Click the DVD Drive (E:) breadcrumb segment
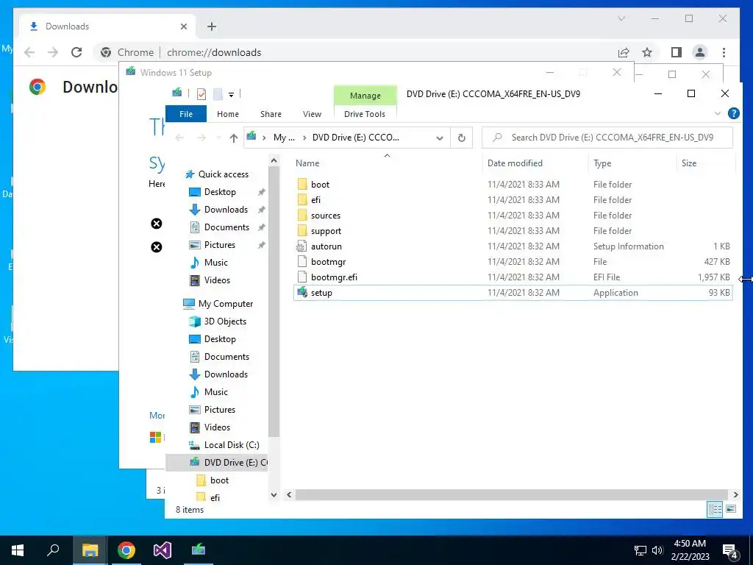The width and height of the screenshot is (753, 565). (x=355, y=138)
